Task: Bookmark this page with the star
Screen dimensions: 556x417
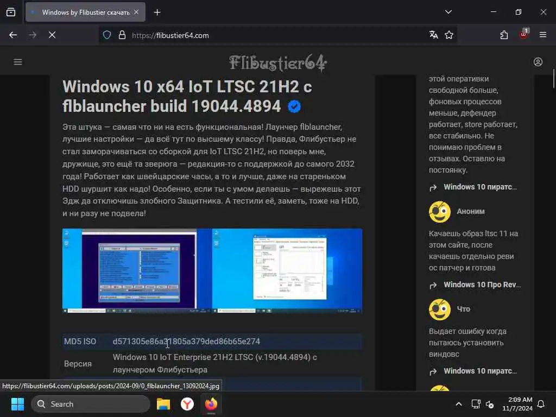Action: click(x=449, y=35)
